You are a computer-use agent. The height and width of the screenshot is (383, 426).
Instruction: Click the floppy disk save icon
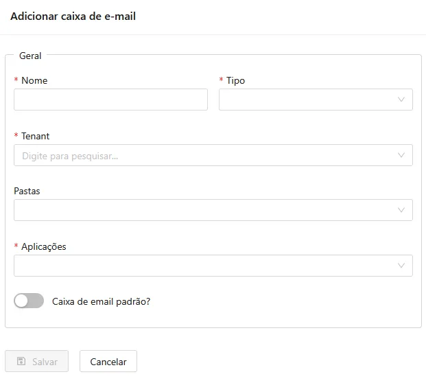pyautogui.click(x=21, y=361)
